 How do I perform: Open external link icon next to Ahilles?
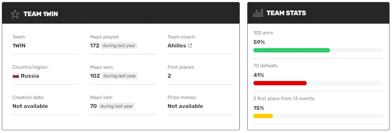(190, 46)
